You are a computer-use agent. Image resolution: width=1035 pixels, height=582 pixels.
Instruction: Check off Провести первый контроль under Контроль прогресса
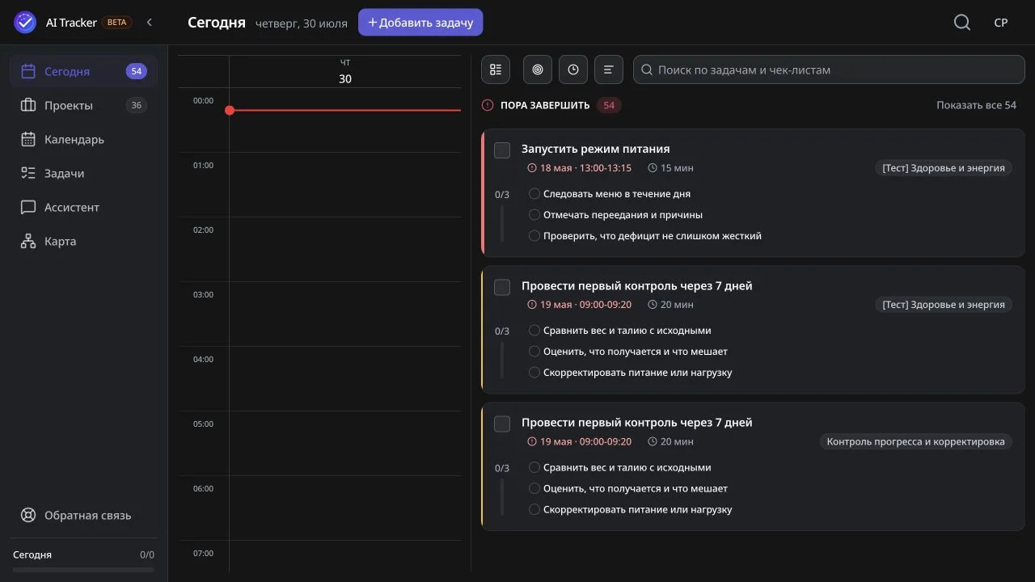tap(502, 424)
